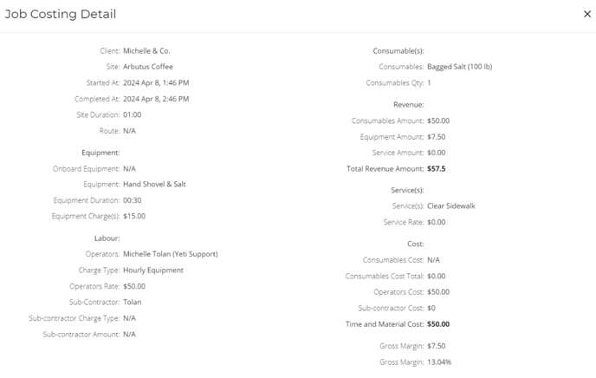
Task: Select the Total Revenue Amount $57.5
Action: tap(437, 169)
